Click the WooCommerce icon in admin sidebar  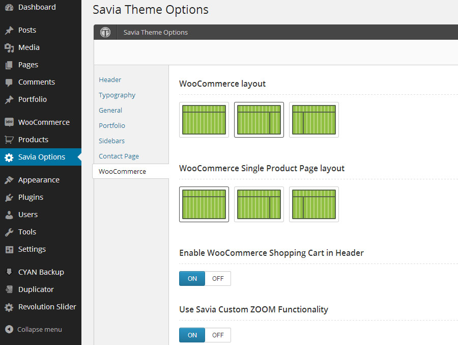tap(9, 122)
